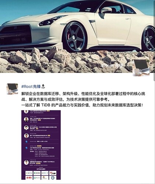The image size is (155, 184).
Task: Click the laptop avatar beside the post
Action: pyautogui.click(x=12, y=89)
